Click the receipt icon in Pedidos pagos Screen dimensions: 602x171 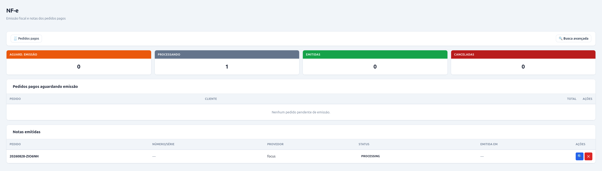click(15, 39)
